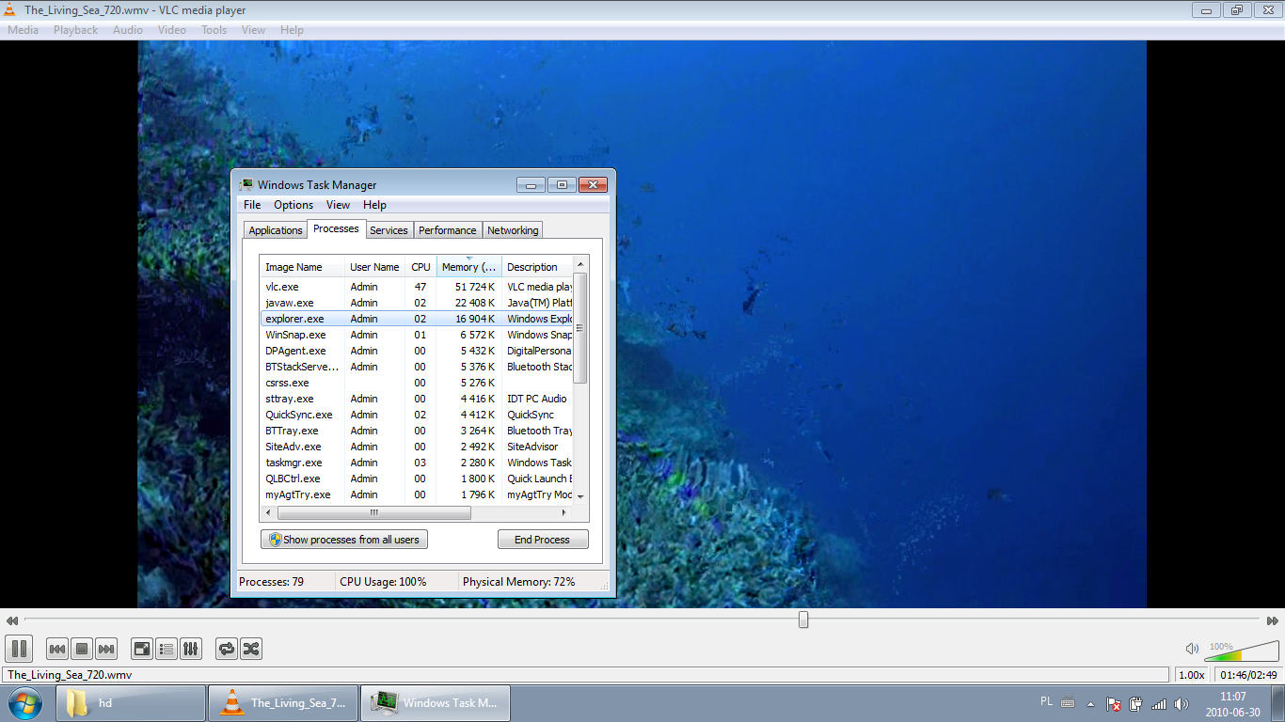Select the QuickSync.exe process row
Screen dimensions: 1285x722
point(417,415)
